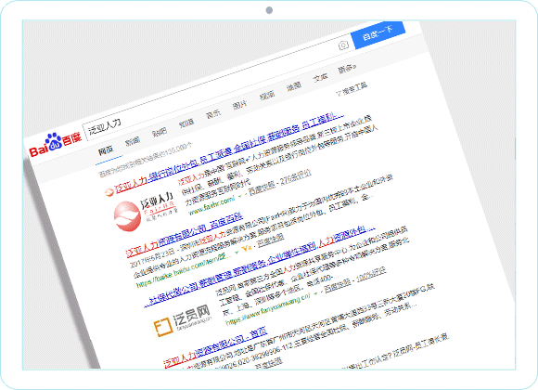538x390 pixels.
Task: Open the 音乐 tab
Action: 213,113
